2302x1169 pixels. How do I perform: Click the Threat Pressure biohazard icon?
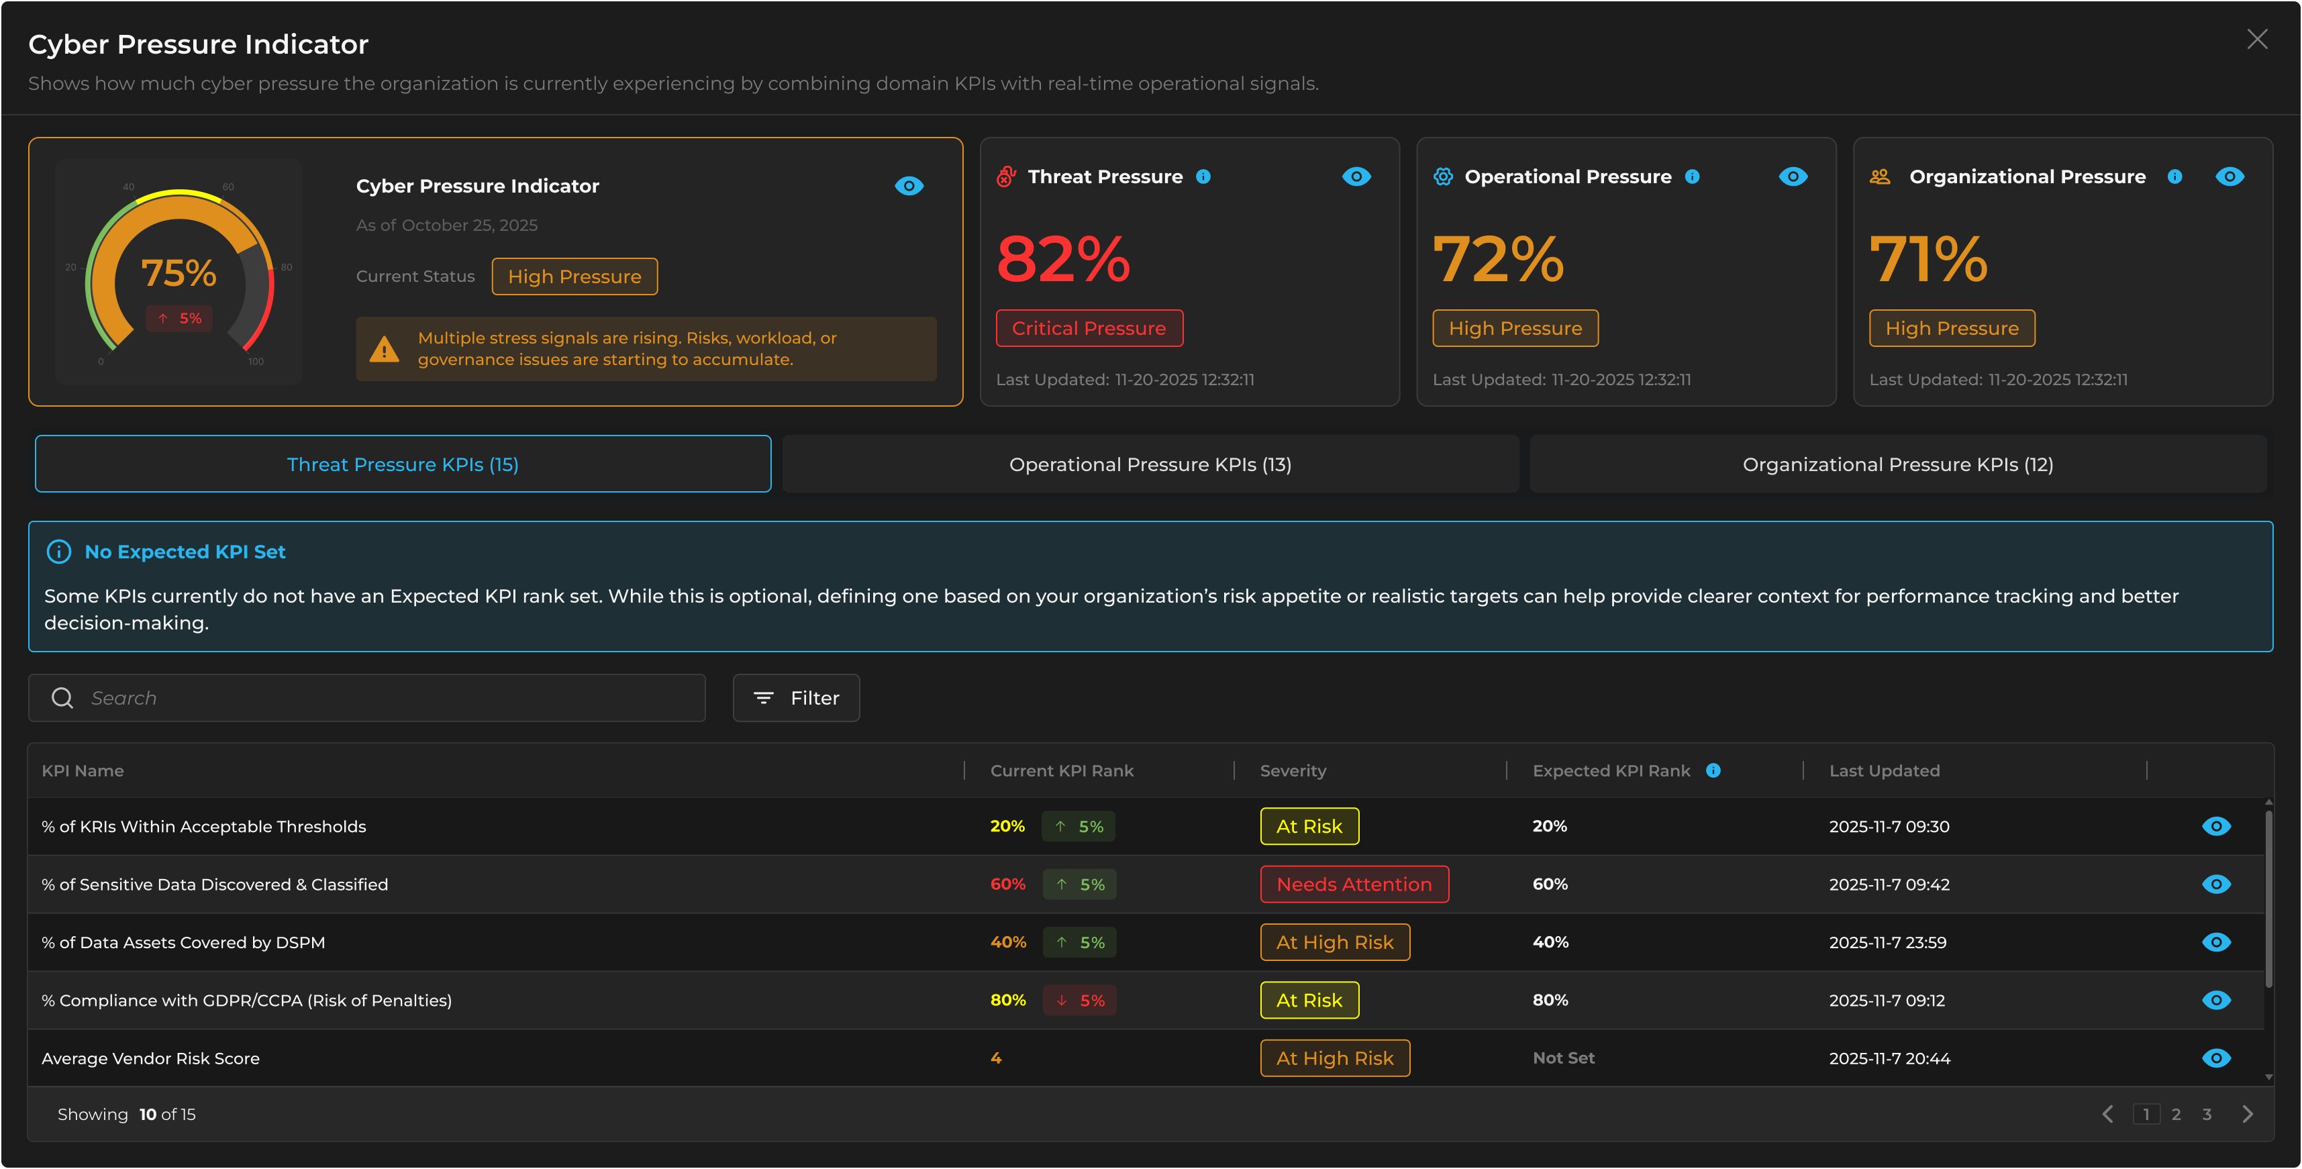pyautogui.click(x=1006, y=177)
